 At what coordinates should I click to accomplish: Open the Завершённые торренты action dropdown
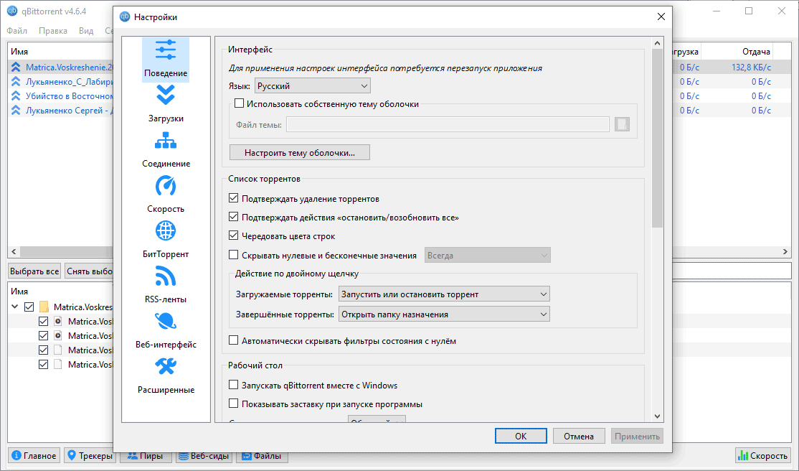[x=444, y=314]
